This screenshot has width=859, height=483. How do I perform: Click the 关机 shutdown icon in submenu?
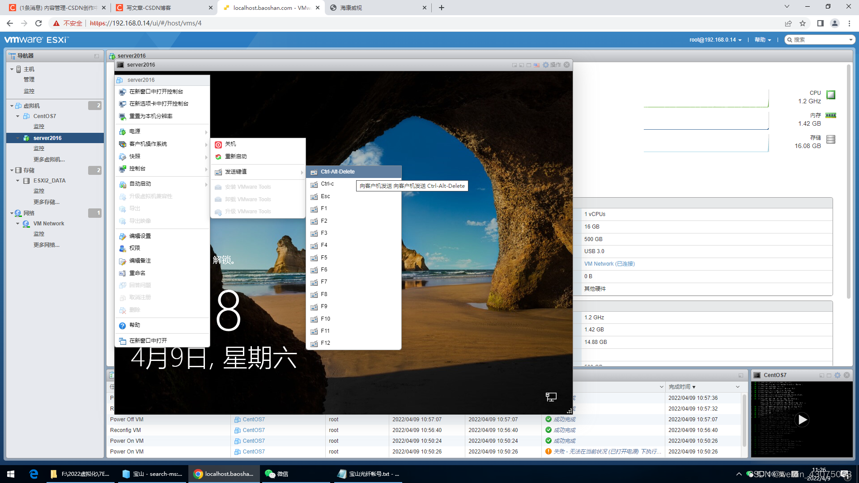[x=218, y=144]
